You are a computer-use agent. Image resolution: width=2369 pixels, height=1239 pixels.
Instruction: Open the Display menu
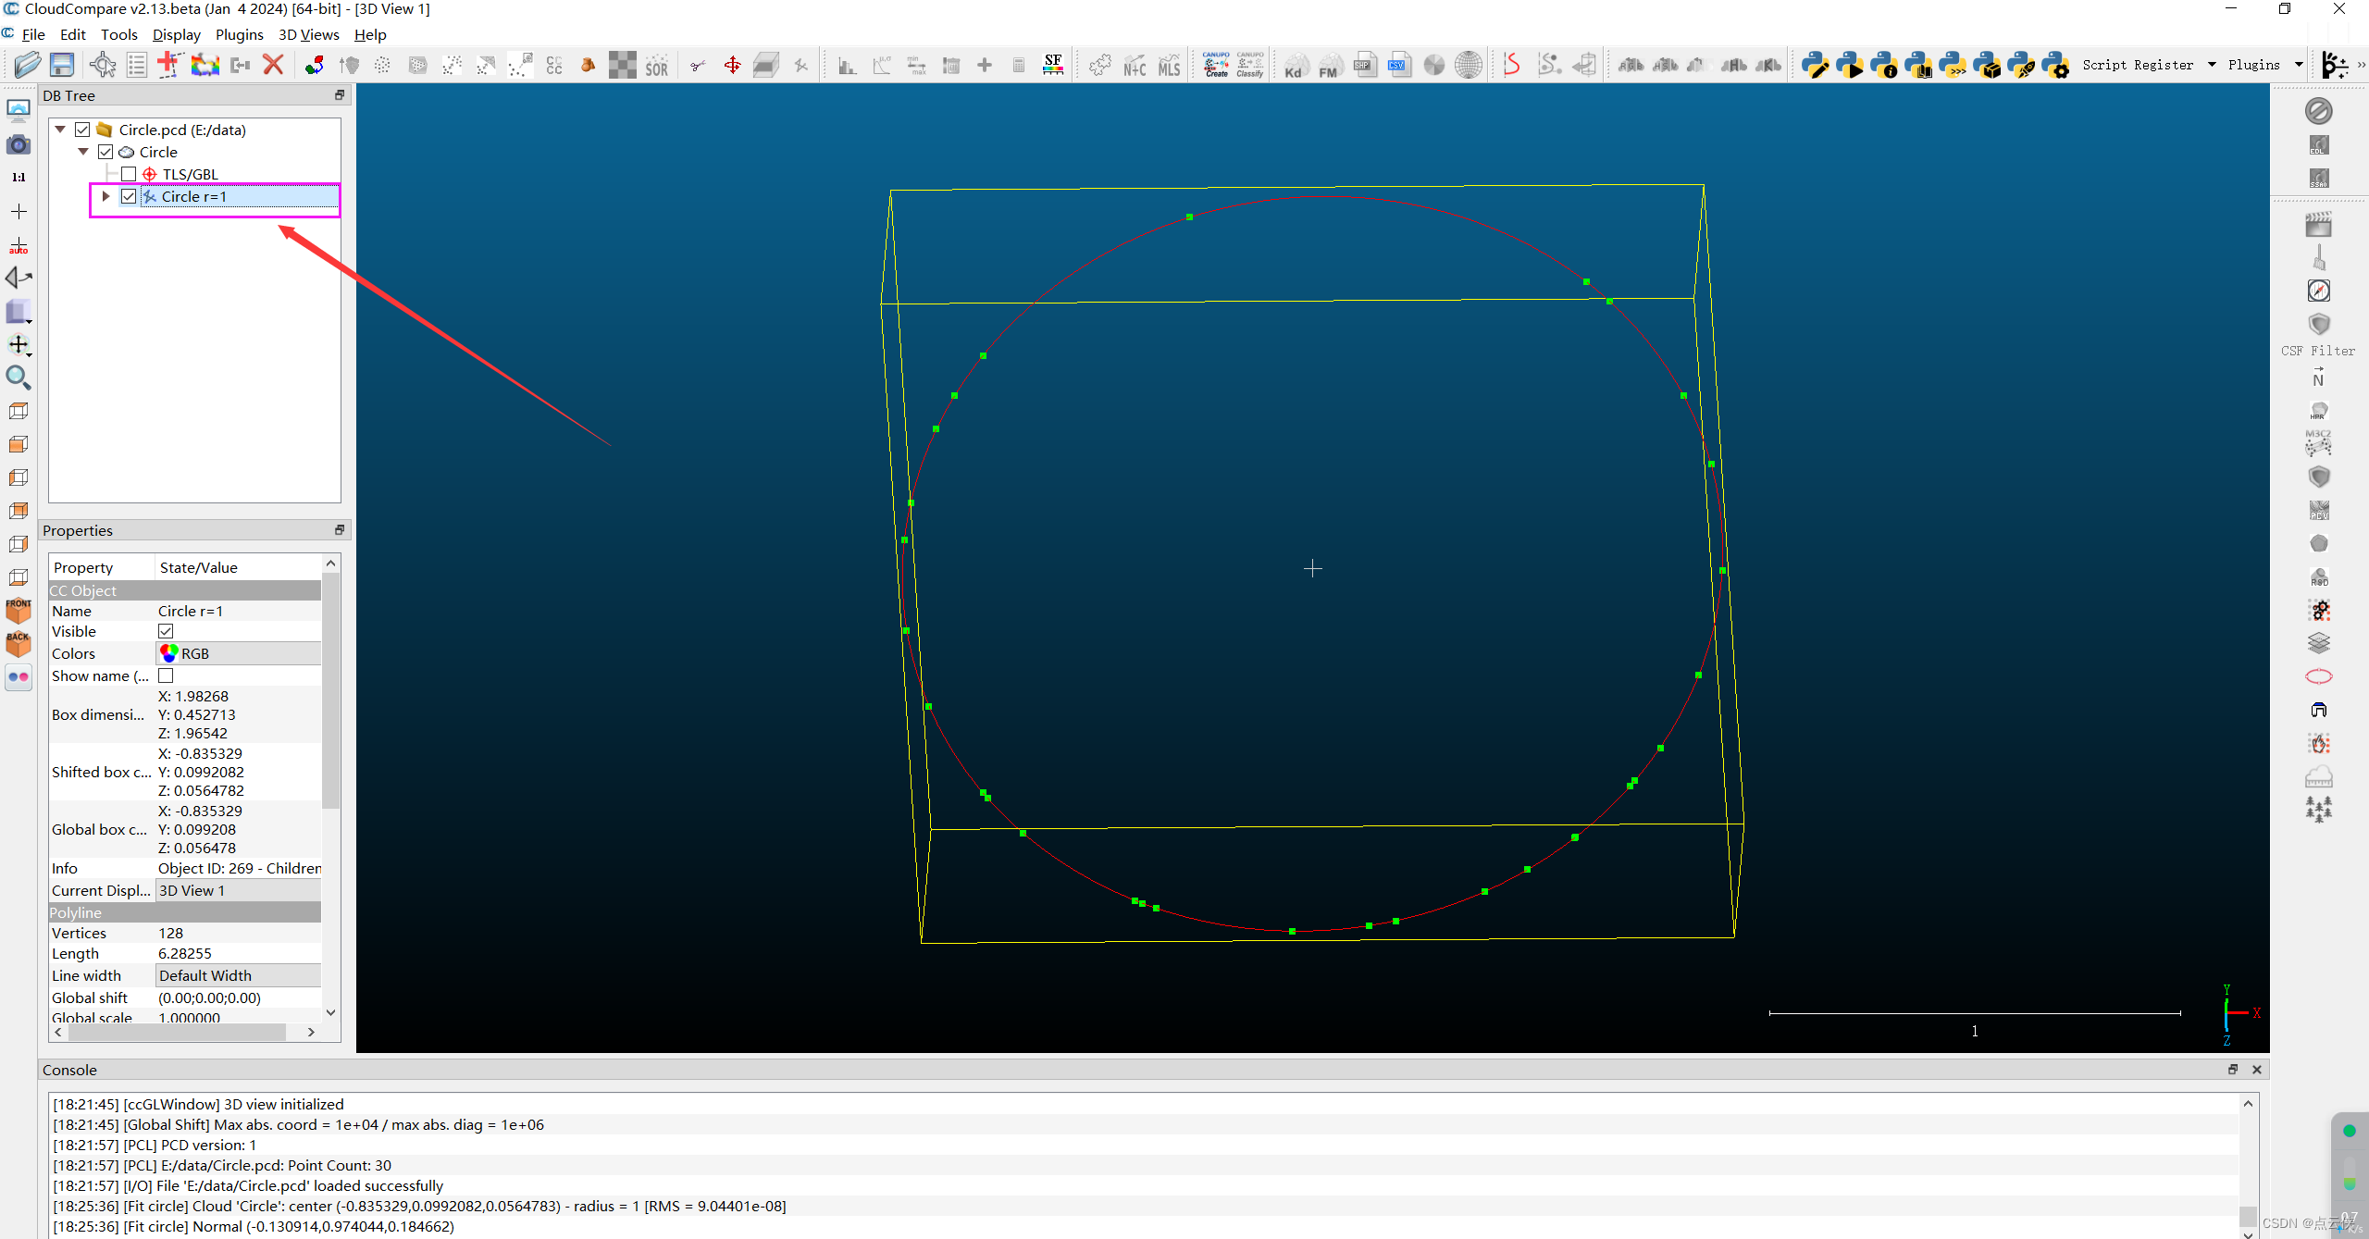pyautogui.click(x=176, y=34)
